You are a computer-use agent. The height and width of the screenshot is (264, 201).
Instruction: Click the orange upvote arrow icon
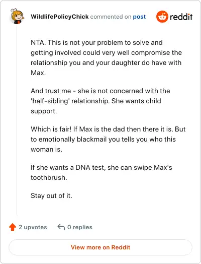coord(13,227)
